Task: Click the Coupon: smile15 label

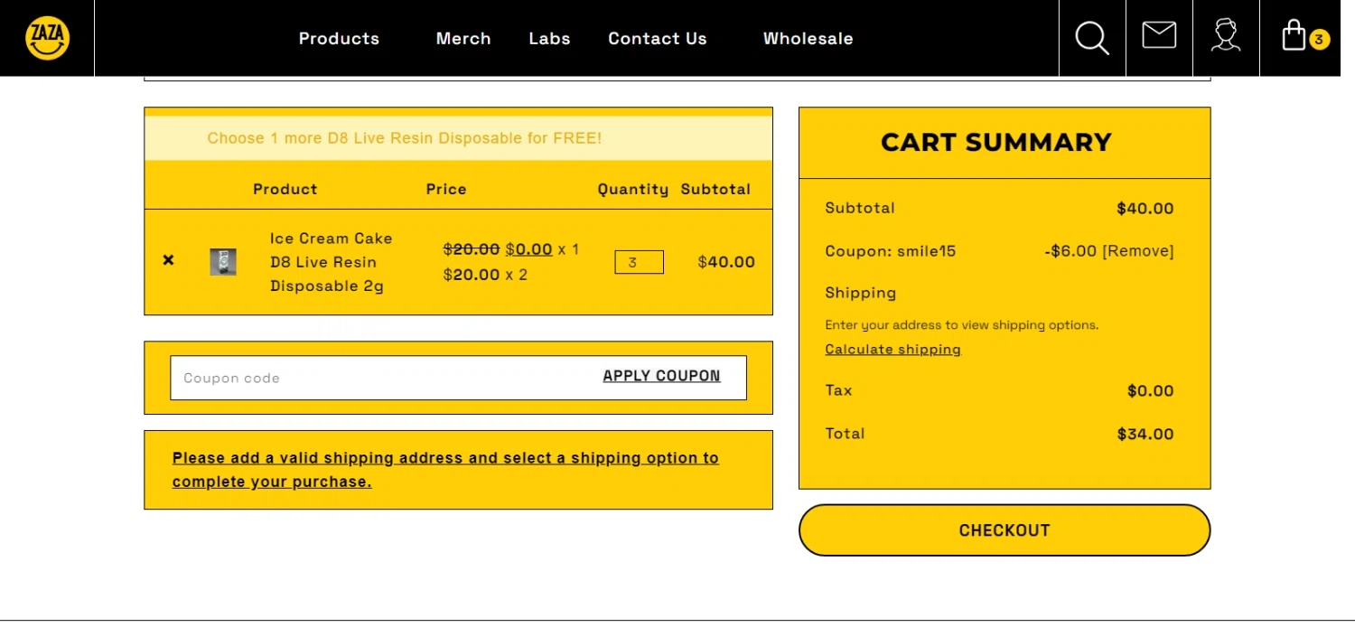Action: point(891,251)
